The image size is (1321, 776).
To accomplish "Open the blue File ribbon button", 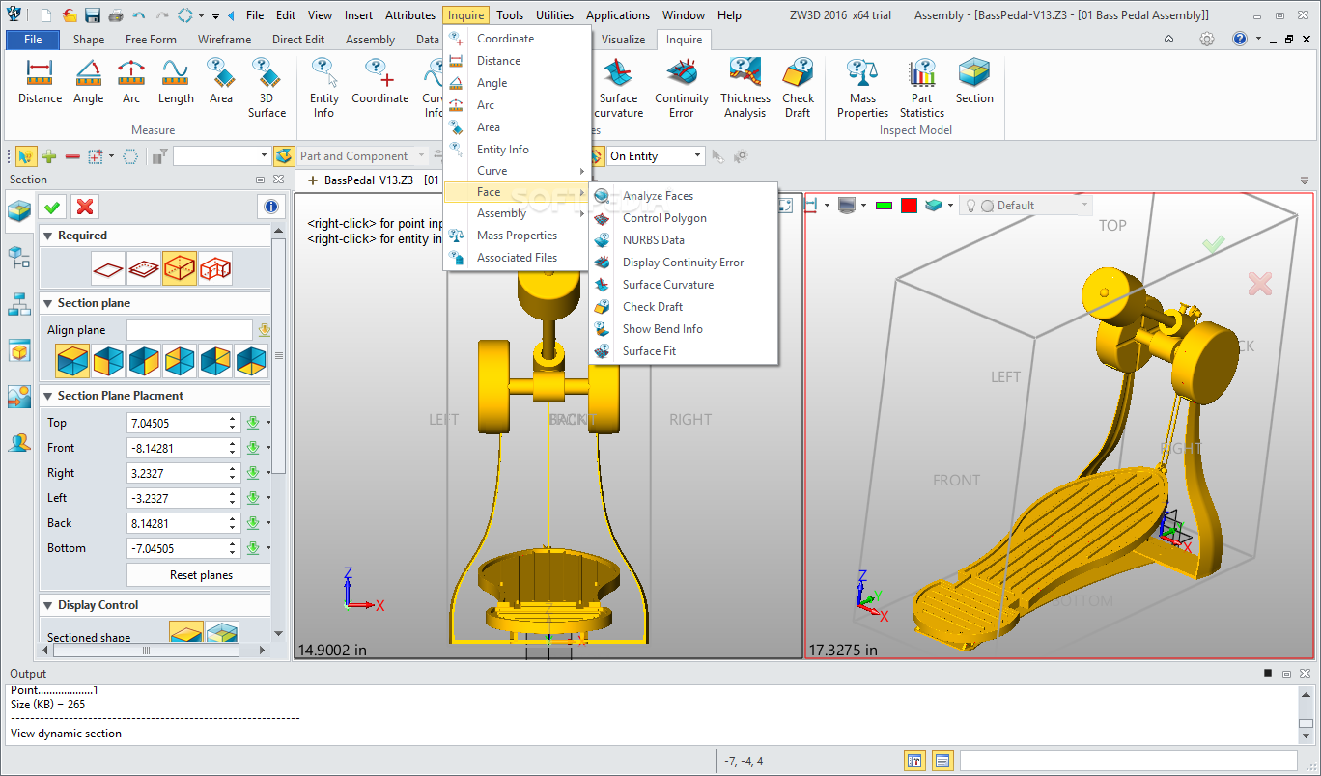I will 33,40.
